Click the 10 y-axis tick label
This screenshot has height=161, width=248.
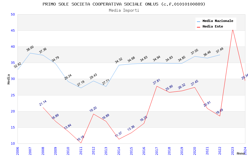tap(13, 143)
